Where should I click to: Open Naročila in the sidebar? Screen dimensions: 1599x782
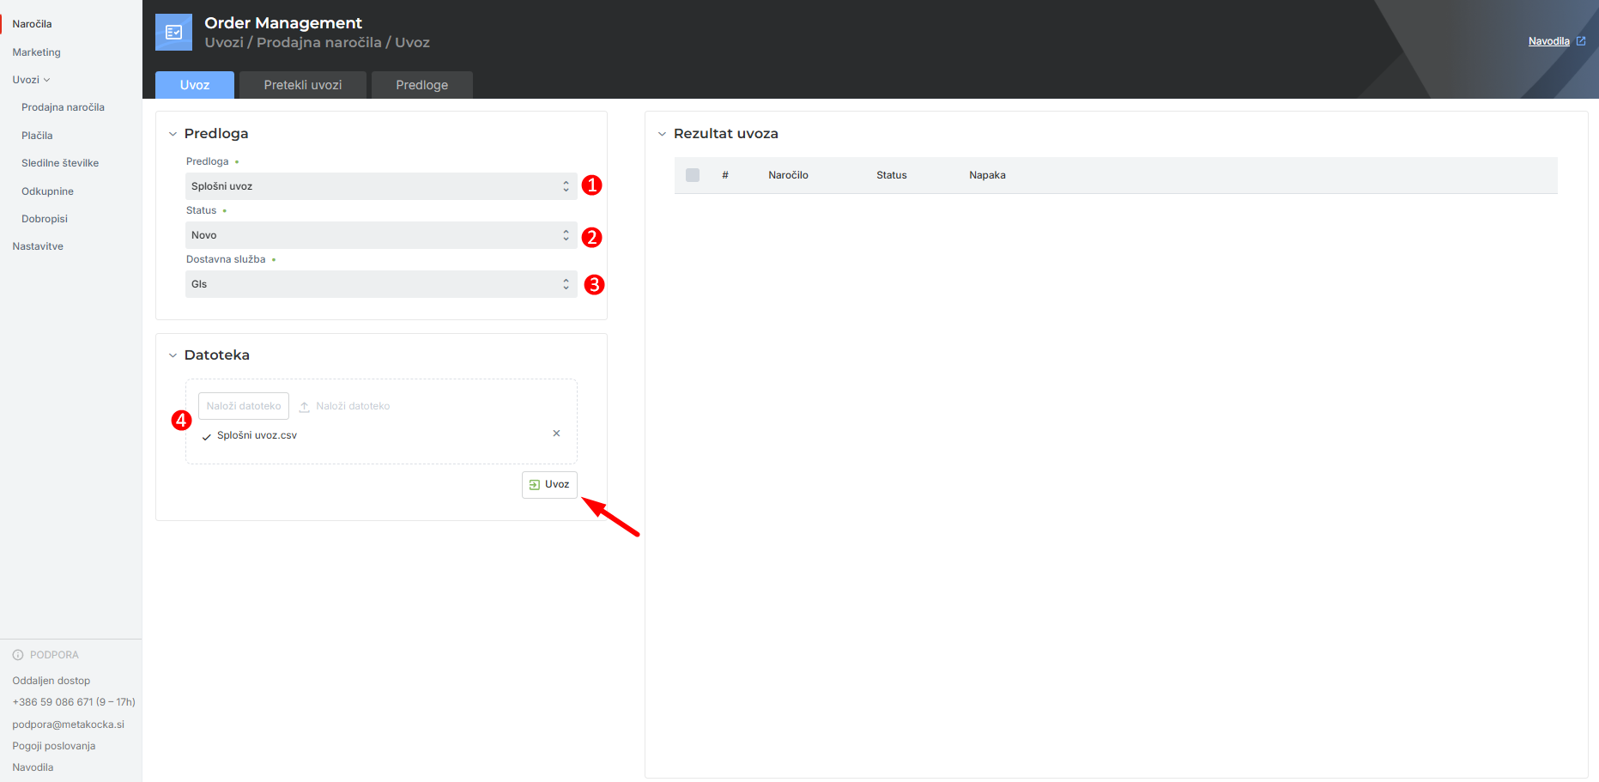(32, 24)
